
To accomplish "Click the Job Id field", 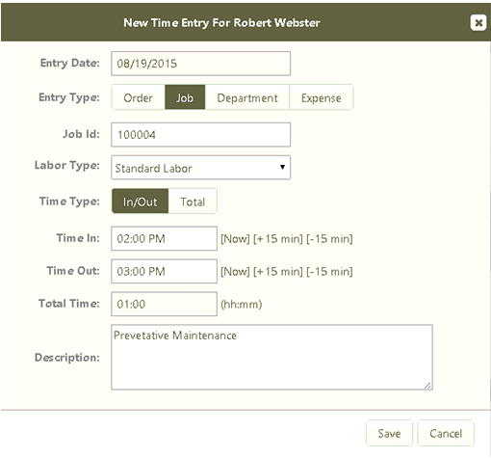I will 201,134.
